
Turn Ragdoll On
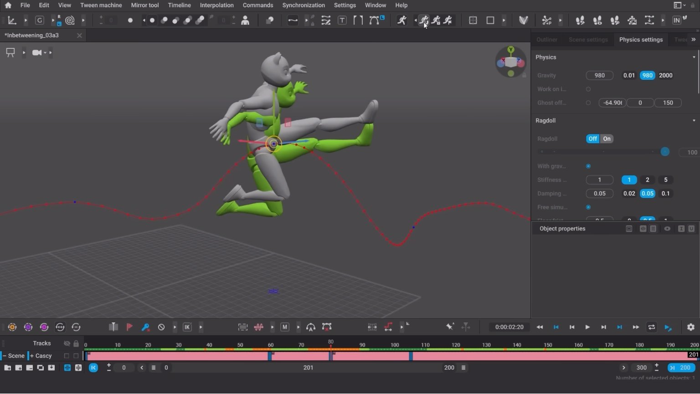pyautogui.click(x=607, y=139)
